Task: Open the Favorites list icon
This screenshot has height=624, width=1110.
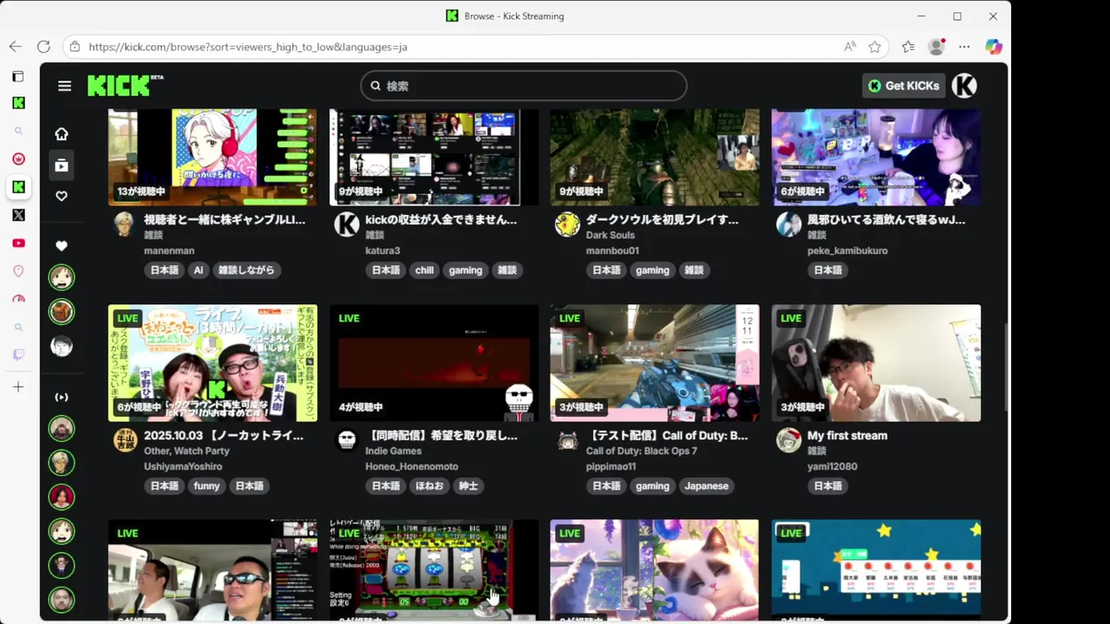Action: pyautogui.click(x=908, y=47)
